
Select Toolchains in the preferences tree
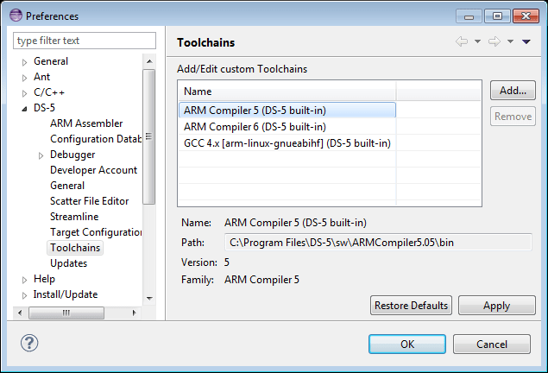(75, 248)
